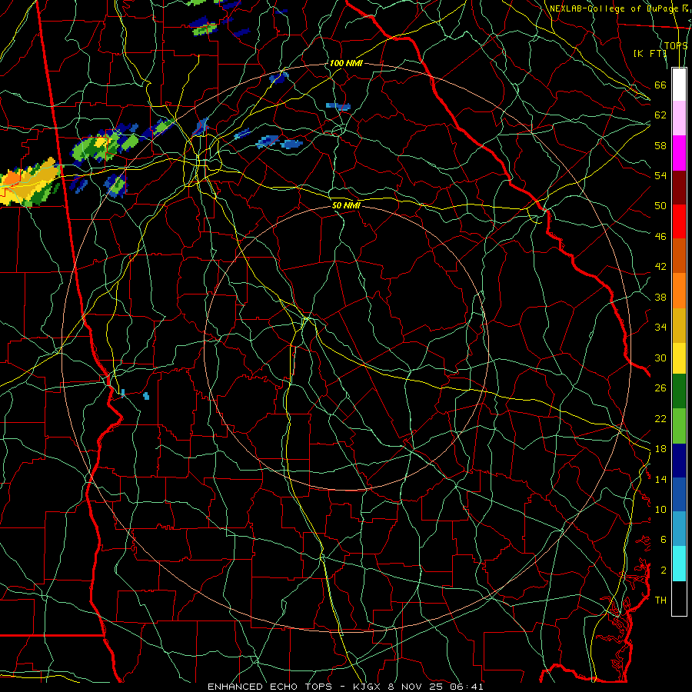Select the maroon legend color band
This screenshot has width=692, height=692.
pos(679,187)
